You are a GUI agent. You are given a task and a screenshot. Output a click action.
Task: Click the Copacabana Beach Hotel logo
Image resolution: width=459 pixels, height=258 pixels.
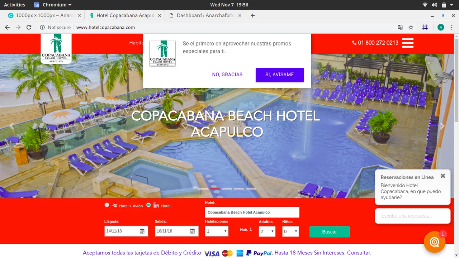pyautogui.click(x=56, y=49)
